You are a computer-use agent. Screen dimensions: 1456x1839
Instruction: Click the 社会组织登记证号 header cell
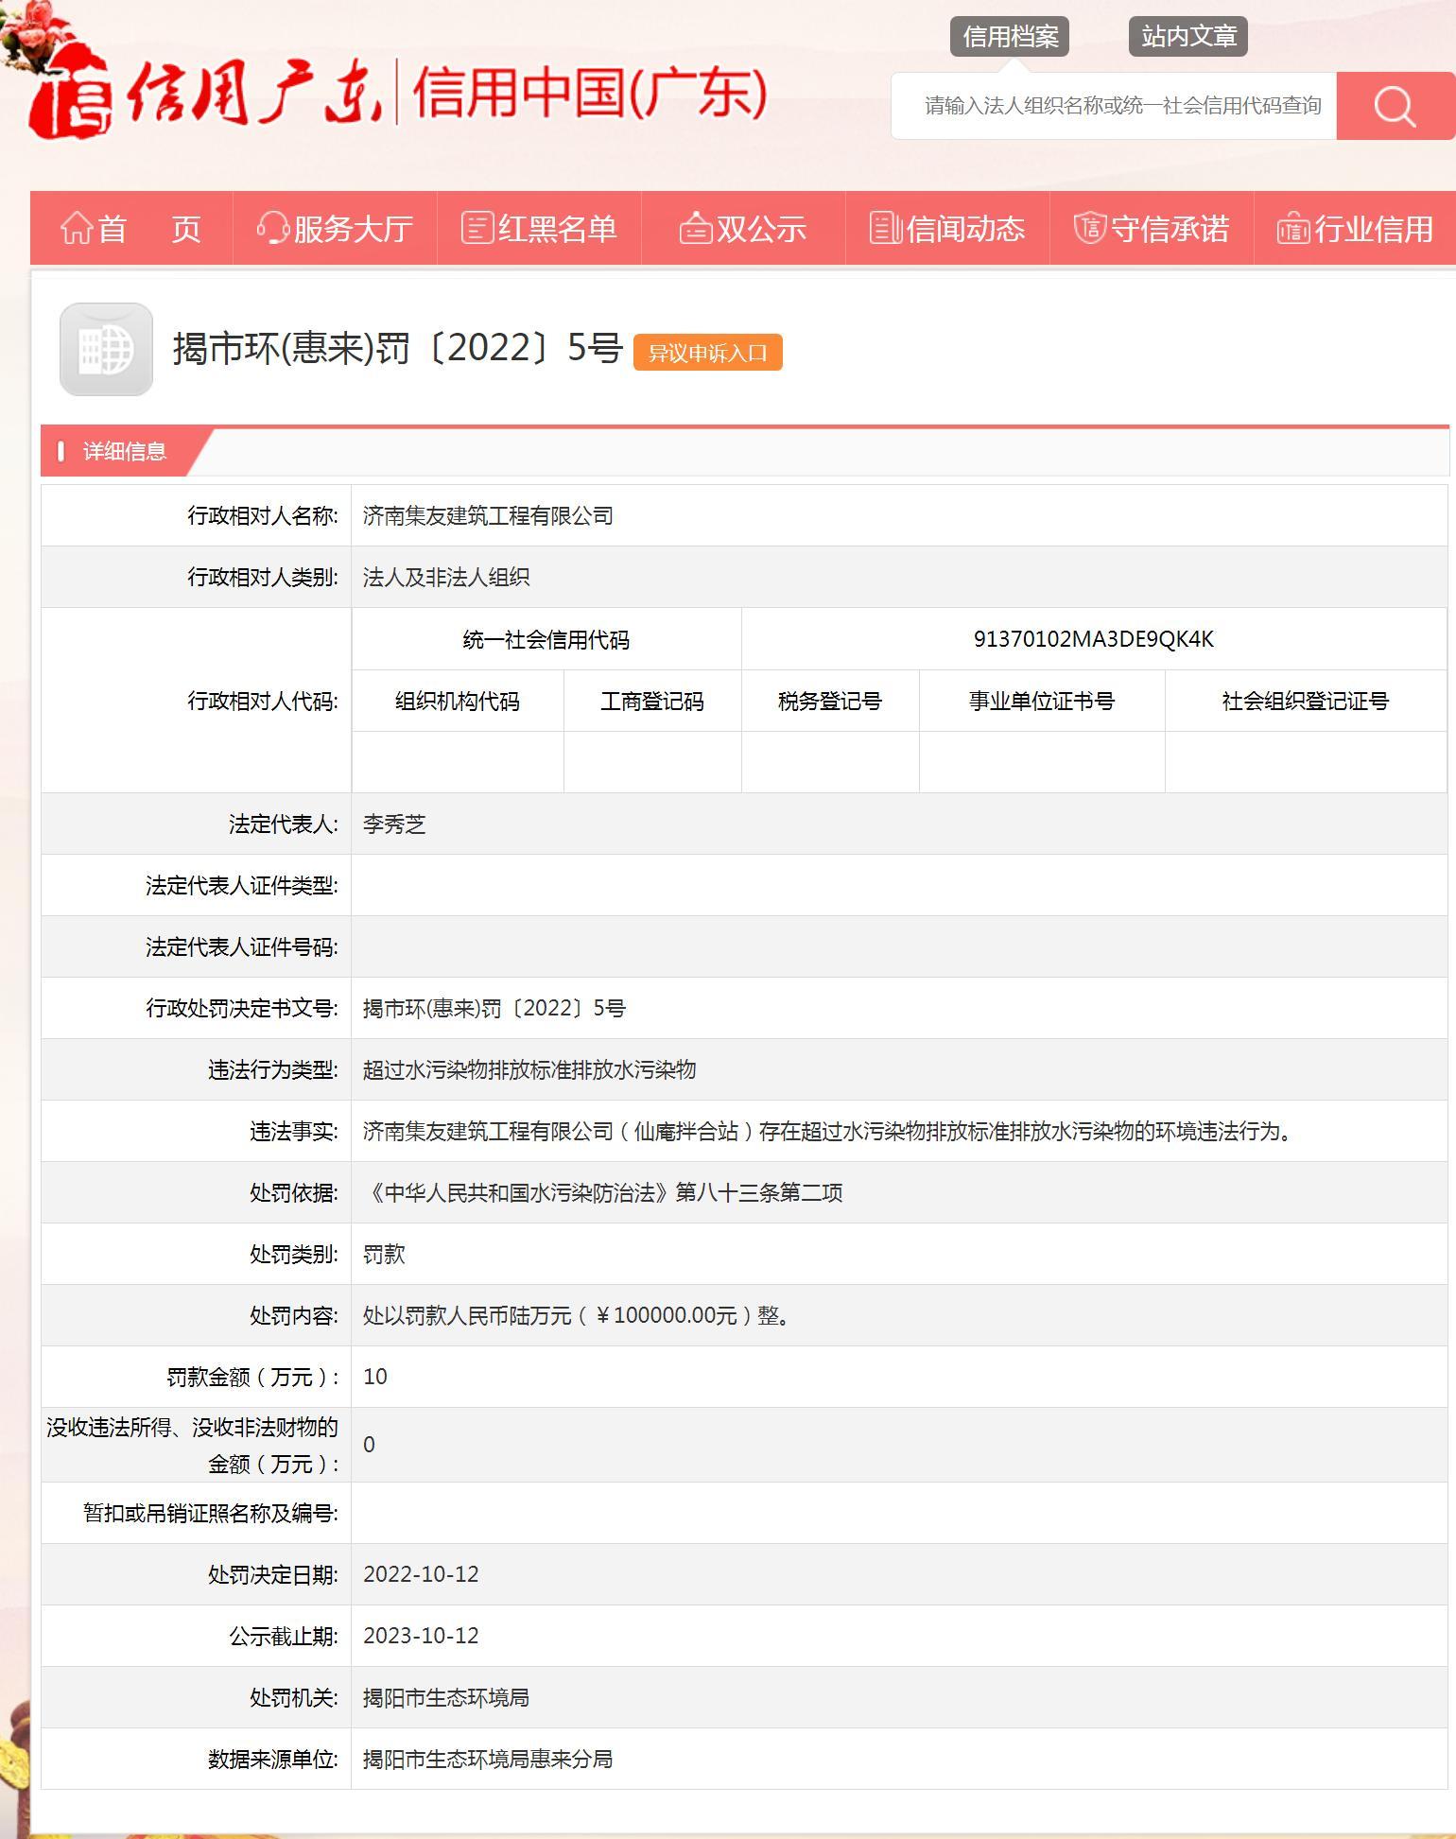(x=1306, y=702)
